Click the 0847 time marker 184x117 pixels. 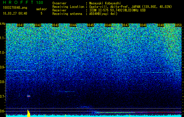tap(125, 25)
